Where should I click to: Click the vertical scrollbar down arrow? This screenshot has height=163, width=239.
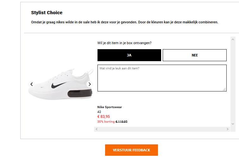(x=233, y=124)
